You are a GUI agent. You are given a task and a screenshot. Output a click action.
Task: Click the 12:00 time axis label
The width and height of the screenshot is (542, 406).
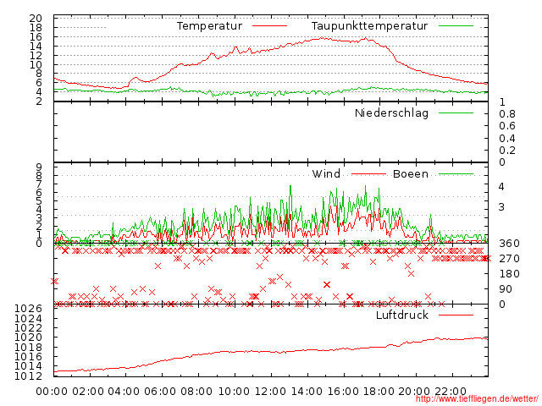tap(270, 392)
